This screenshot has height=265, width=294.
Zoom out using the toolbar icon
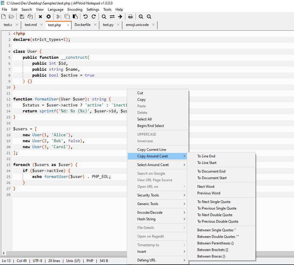[x=149, y=17]
